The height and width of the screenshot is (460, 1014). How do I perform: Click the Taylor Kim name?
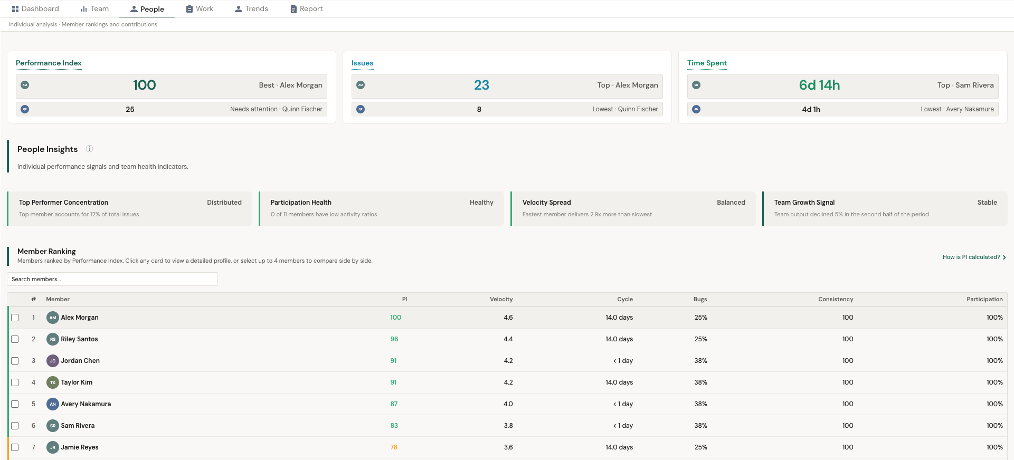(x=77, y=382)
